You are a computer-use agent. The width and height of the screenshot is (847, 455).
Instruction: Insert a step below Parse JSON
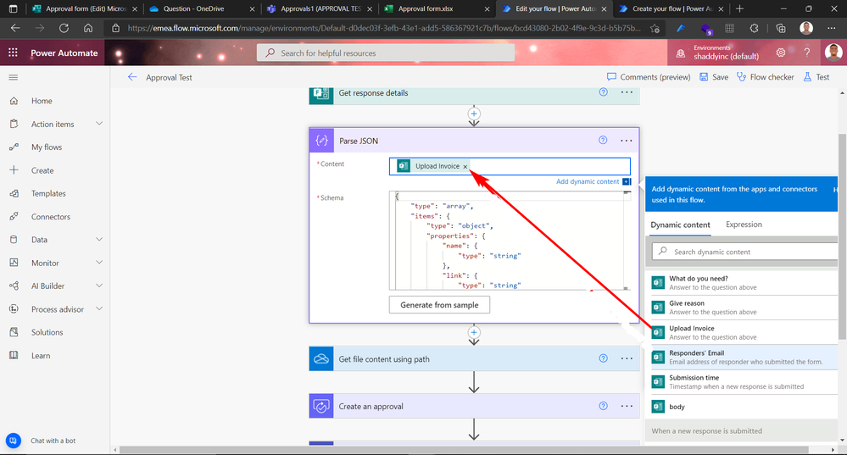click(474, 332)
